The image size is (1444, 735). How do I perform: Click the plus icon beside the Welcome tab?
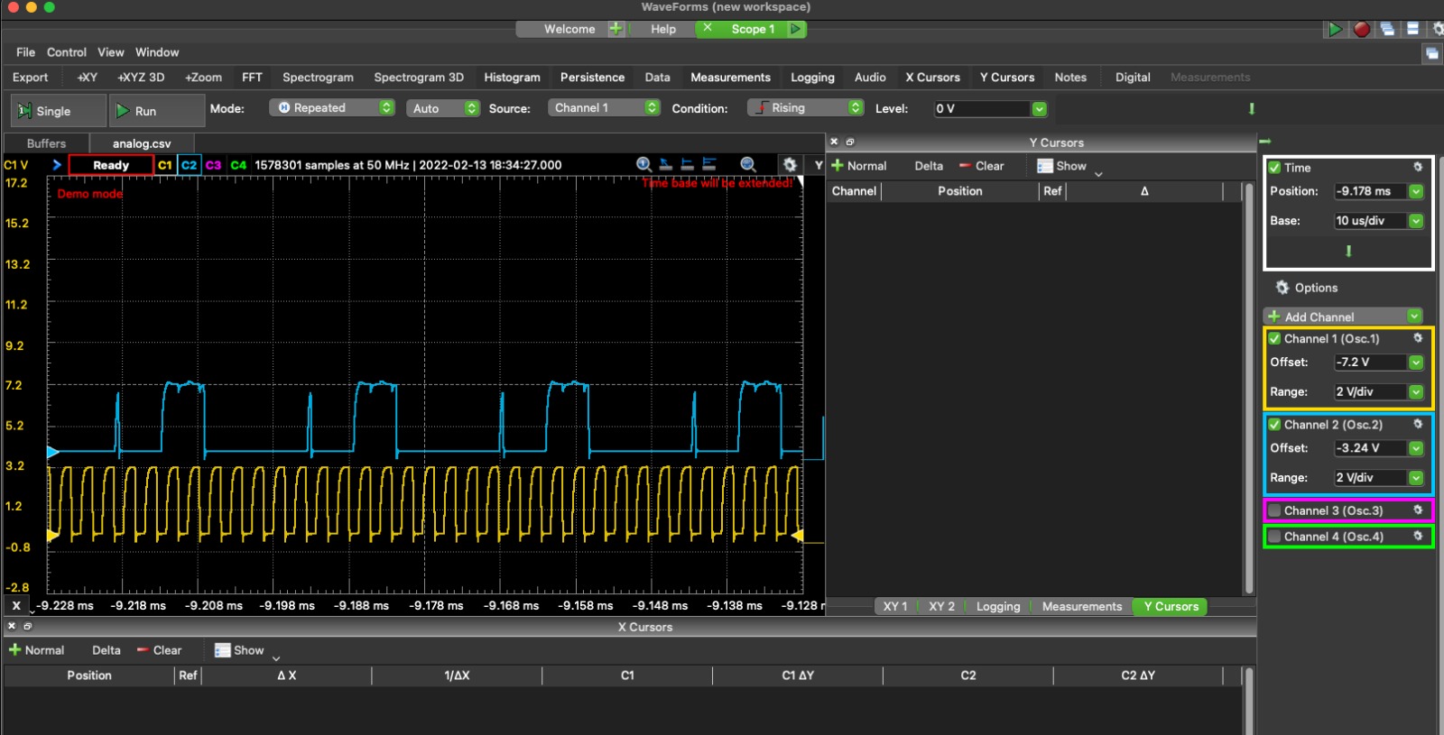click(x=616, y=29)
